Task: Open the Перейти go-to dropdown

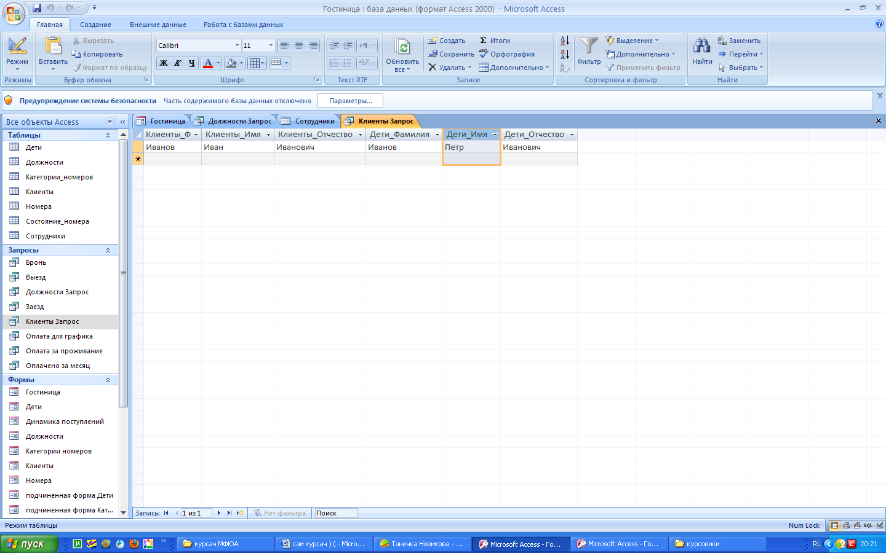Action: (740, 54)
